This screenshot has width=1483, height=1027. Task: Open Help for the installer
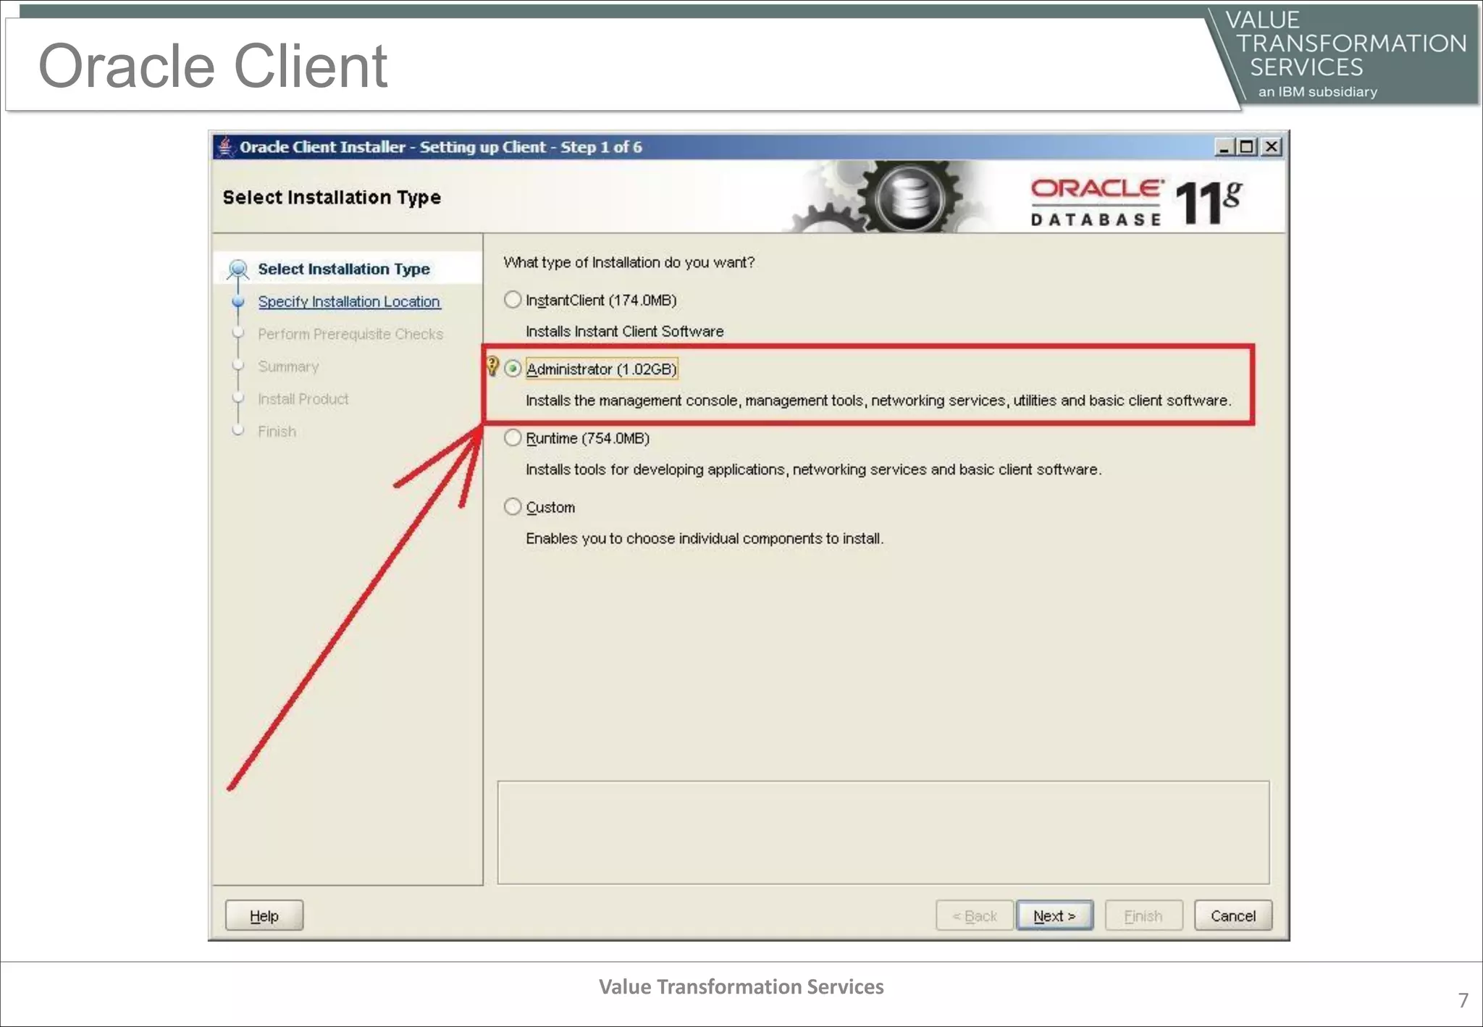click(264, 915)
